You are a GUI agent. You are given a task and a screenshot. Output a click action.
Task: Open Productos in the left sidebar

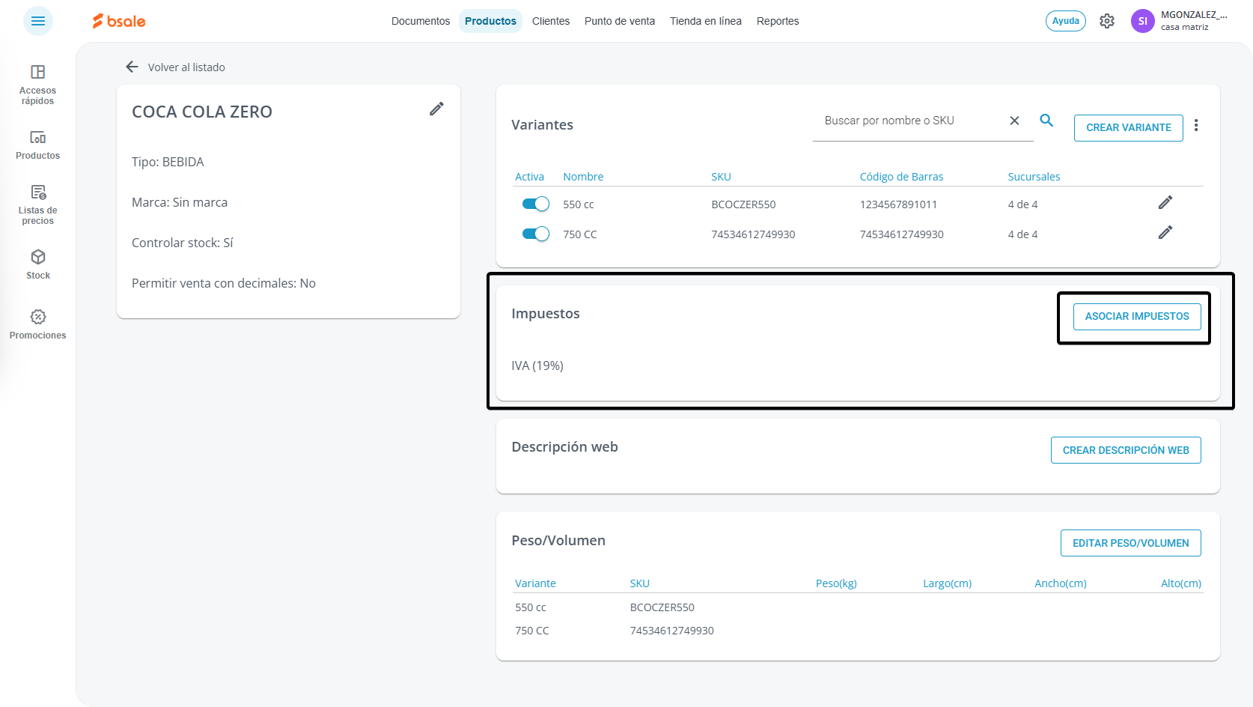38,145
